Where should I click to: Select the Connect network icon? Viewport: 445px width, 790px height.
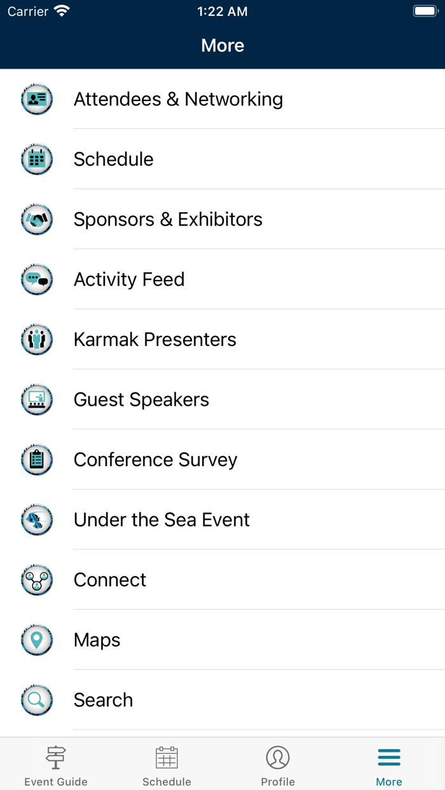click(x=36, y=579)
